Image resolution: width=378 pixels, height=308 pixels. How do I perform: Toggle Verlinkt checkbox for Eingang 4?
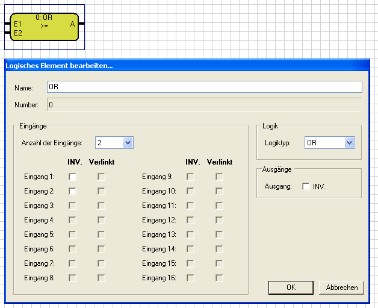pyautogui.click(x=101, y=220)
